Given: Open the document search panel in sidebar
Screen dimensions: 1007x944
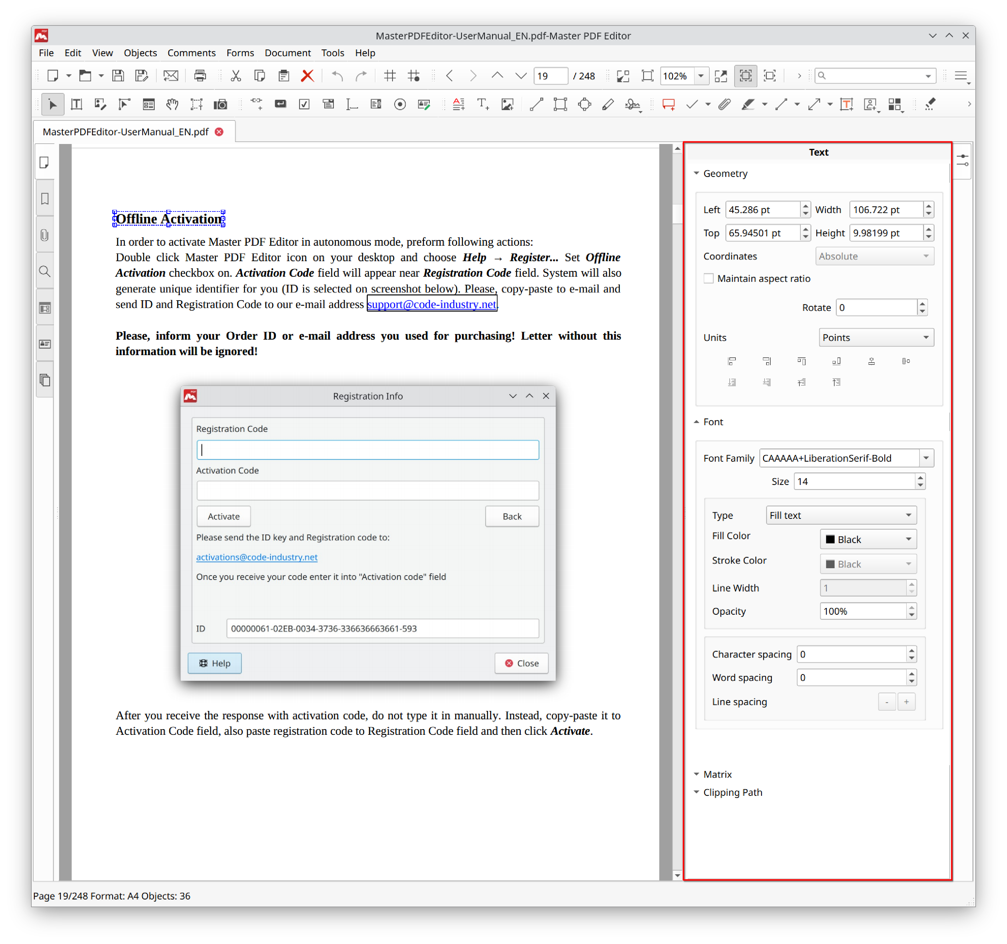Looking at the screenshot, I should (45, 272).
